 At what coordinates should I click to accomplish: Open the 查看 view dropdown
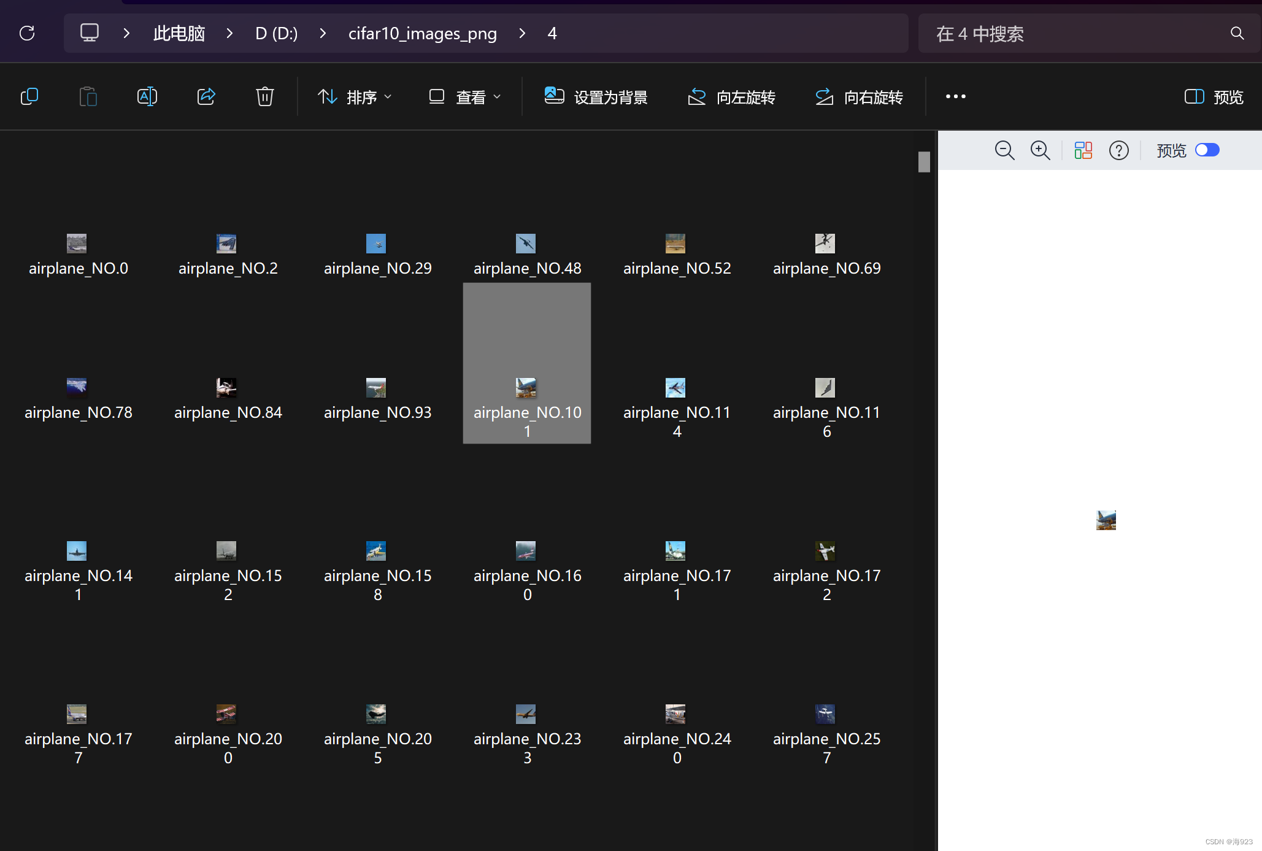pos(465,97)
